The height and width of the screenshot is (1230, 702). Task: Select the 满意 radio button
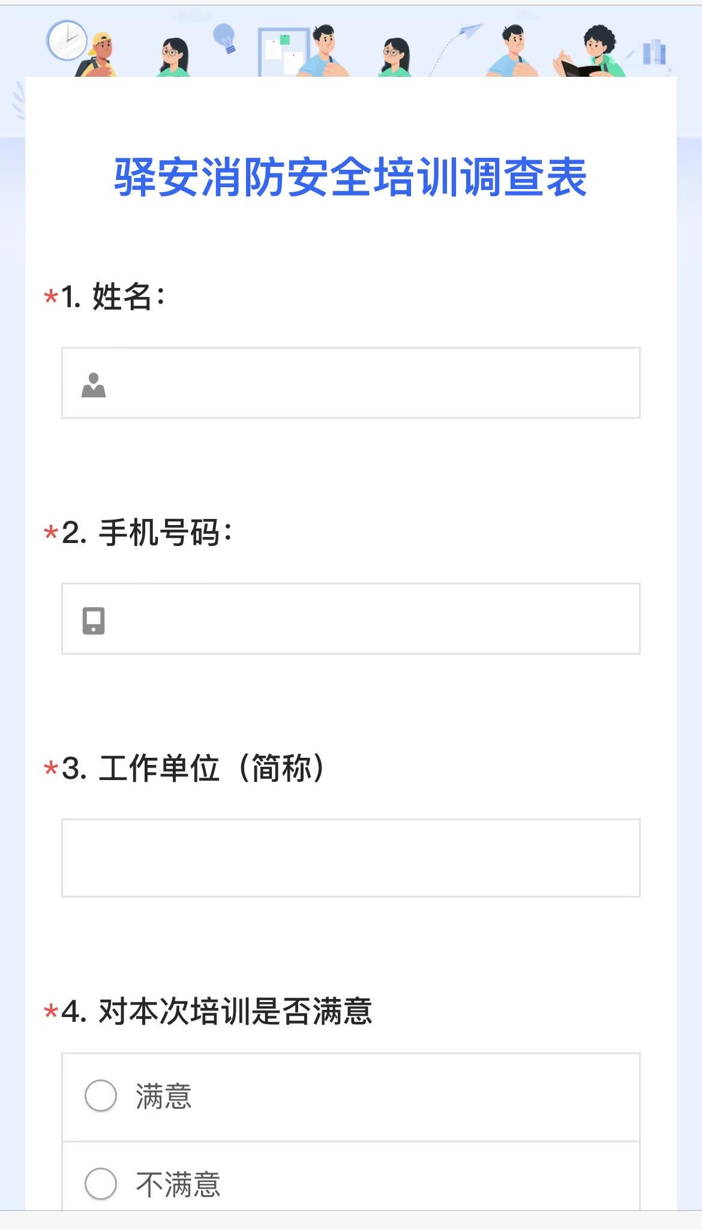click(x=101, y=1096)
